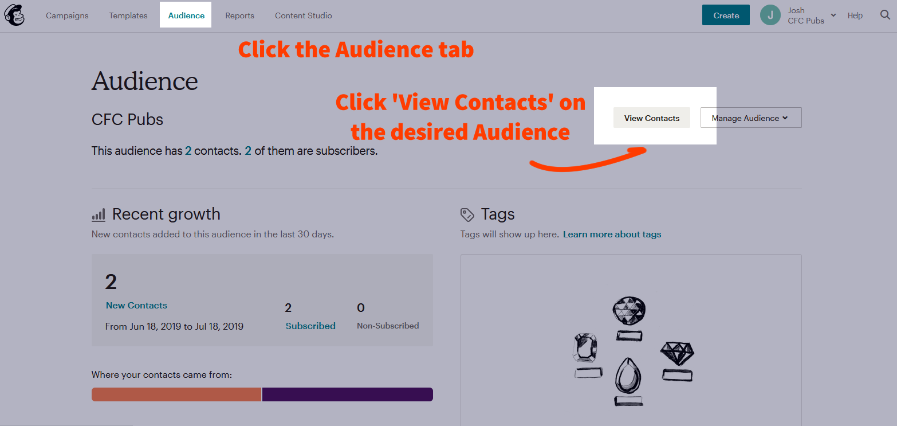897x426 pixels.
Task: Expand the Manage Audience dropdown
Action: click(750, 118)
